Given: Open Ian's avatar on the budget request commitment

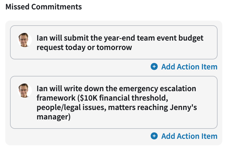Looking at the screenshot, I should [24, 40].
